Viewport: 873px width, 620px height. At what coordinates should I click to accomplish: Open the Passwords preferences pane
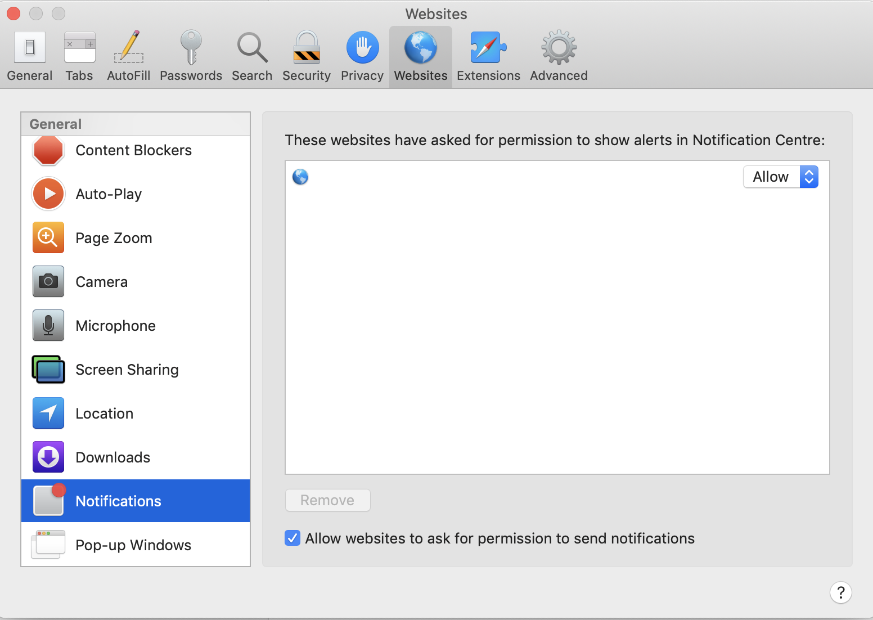click(x=191, y=56)
